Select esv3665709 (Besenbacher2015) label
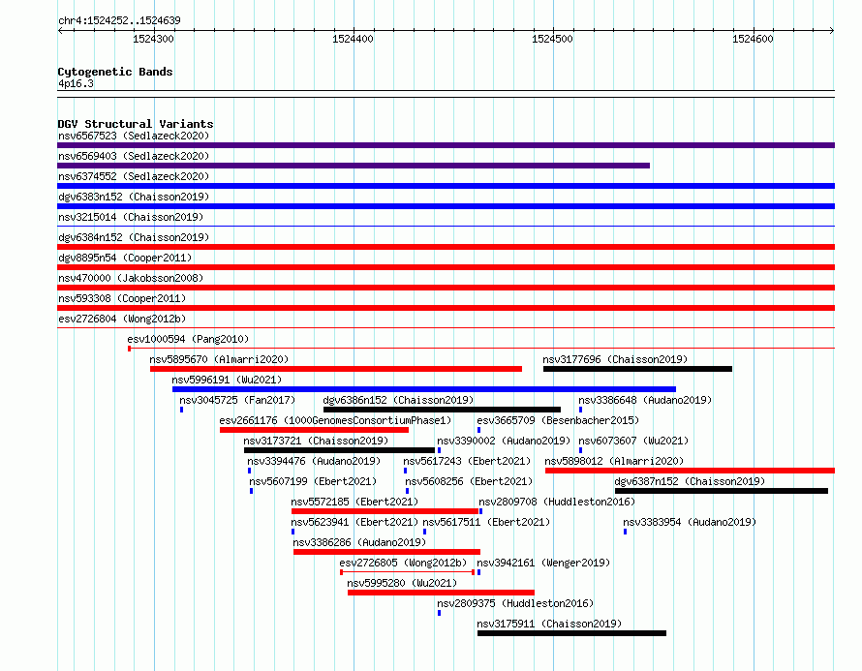Screen dimensions: 862x671 (558, 420)
